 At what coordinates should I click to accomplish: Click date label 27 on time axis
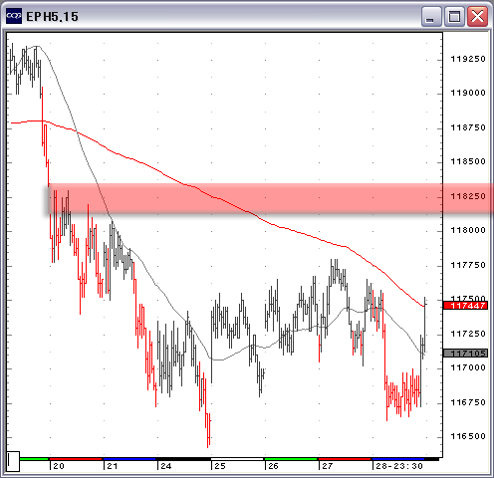click(x=328, y=466)
